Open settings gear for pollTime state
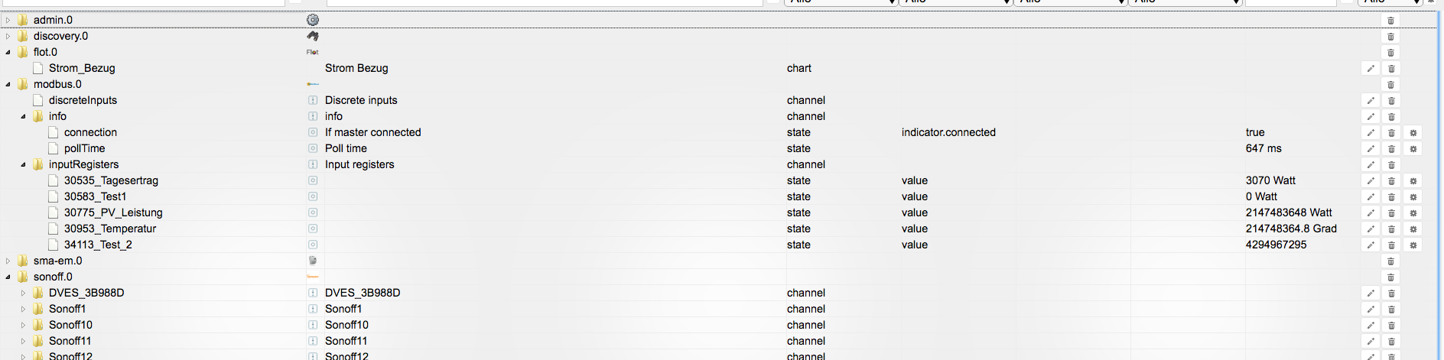 [1413, 149]
